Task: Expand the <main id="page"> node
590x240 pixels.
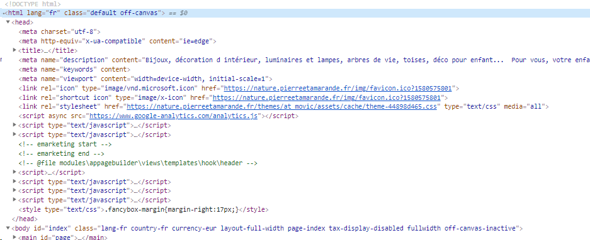Action: coord(14,237)
